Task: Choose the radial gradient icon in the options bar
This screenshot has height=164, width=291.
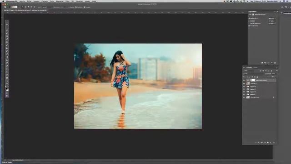Action: coord(25,7)
